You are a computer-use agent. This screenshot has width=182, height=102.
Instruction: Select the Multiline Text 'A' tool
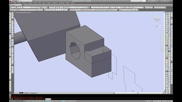pos(131,8)
